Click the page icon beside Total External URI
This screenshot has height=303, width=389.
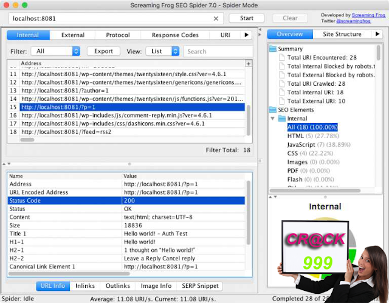click(282, 101)
